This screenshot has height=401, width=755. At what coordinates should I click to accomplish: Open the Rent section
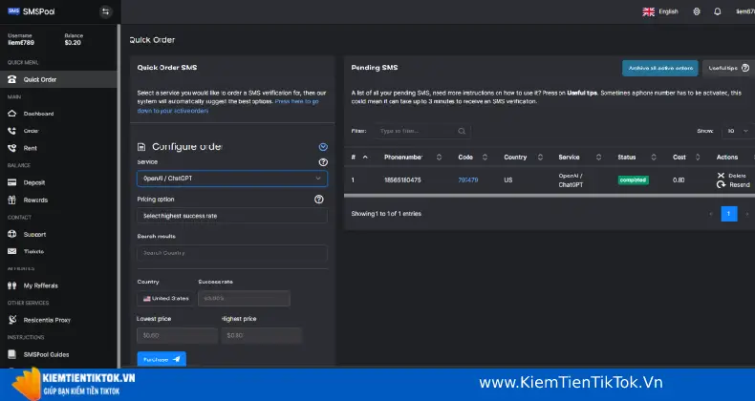[x=30, y=148]
